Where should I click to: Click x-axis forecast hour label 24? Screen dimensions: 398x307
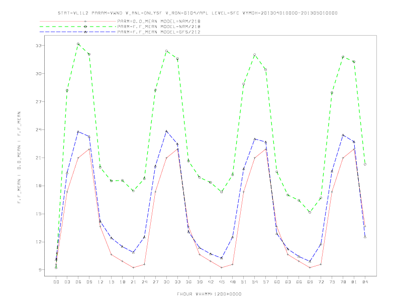(144, 282)
